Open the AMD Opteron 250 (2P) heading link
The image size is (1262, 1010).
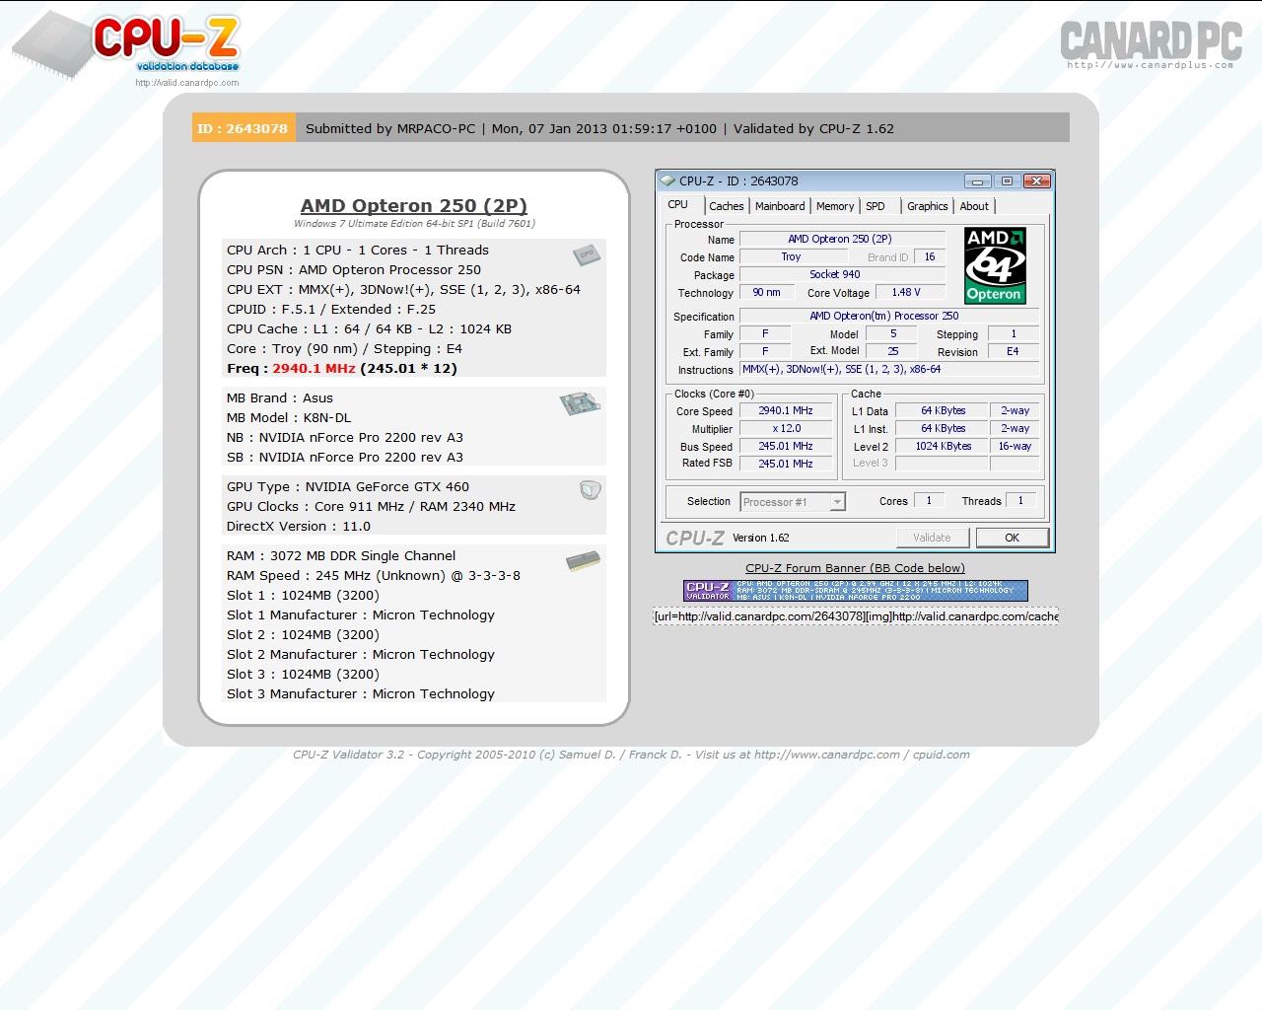coord(414,205)
